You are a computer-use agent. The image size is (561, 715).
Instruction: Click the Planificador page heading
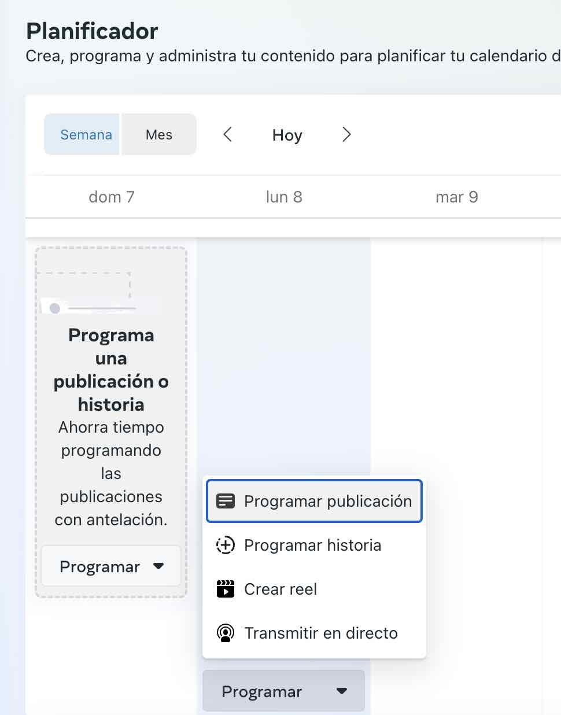(x=92, y=31)
